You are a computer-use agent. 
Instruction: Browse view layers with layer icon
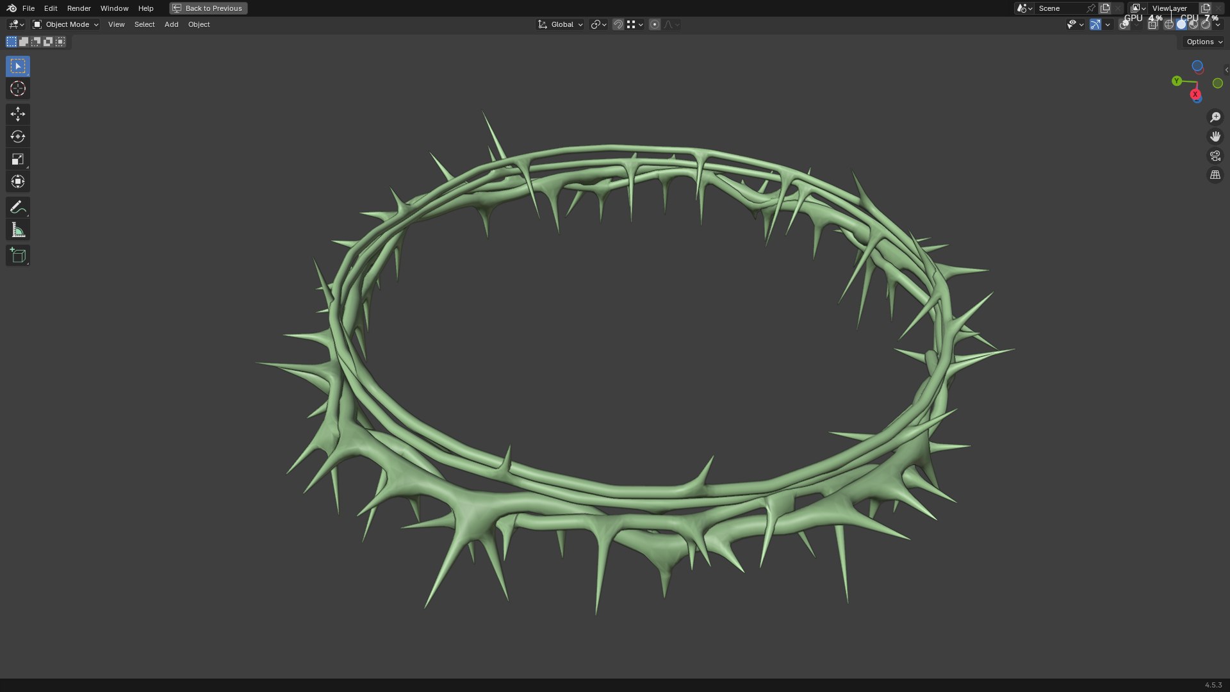point(1138,8)
